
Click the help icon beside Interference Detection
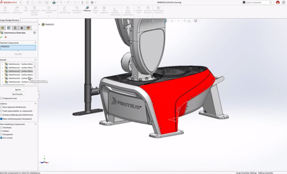pos(34,33)
